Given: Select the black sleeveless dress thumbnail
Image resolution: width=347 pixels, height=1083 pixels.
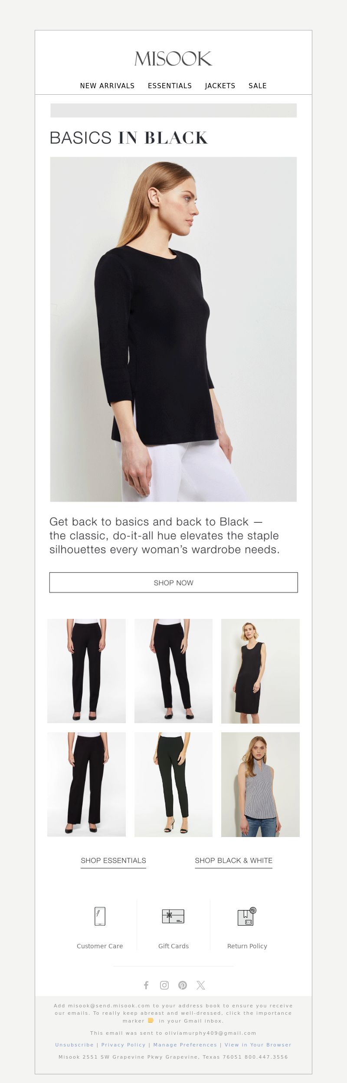Looking at the screenshot, I should (x=260, y=671).
